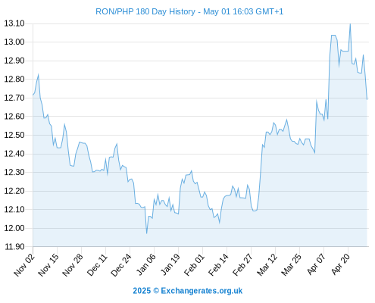
Task: Select the Jan 06 date label
Action: pos(145,265)
